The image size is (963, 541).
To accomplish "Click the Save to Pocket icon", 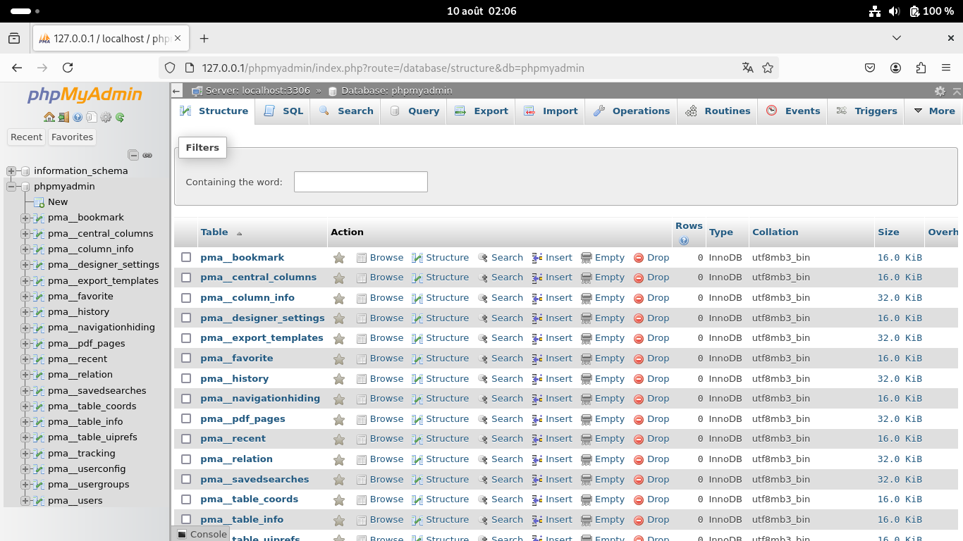I will pyautogui.click(x=870, y=68).
